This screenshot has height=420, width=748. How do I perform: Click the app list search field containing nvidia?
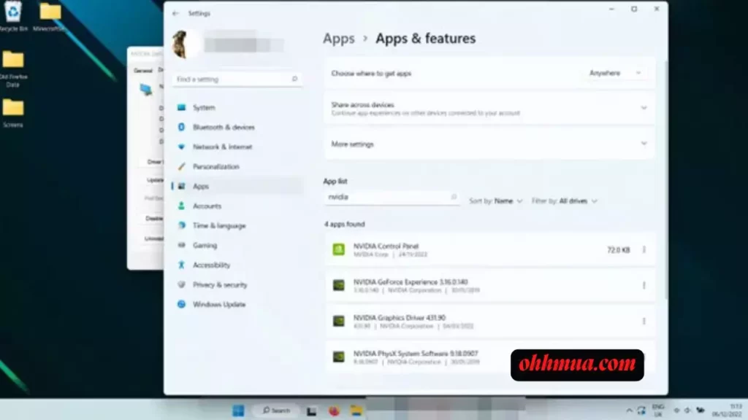[392, 197]
